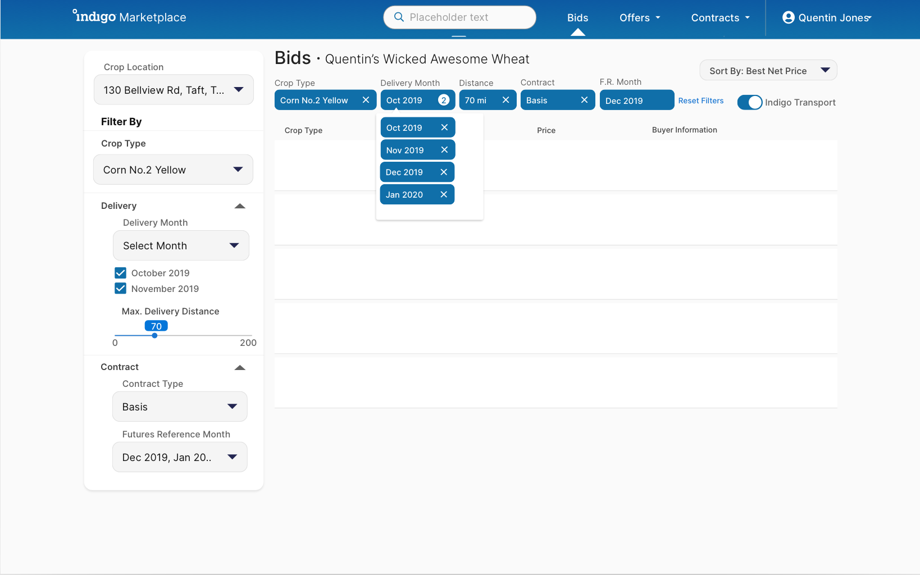The width and height of the screenshot is (920, 575).
Task: Open the Crop Type Corn No.2 Yellow dropdown
Action: pos(173,170)
